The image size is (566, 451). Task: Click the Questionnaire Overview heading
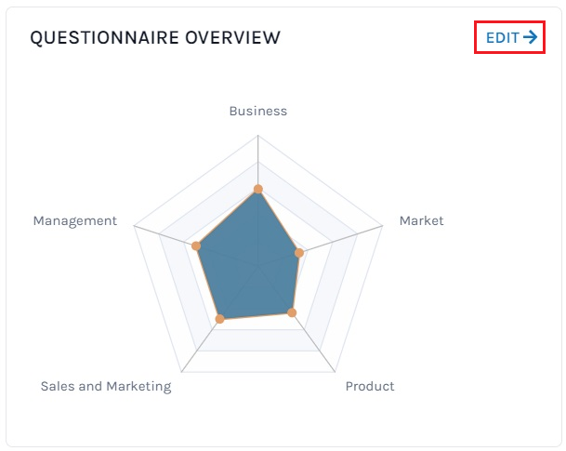click(155, 37)
